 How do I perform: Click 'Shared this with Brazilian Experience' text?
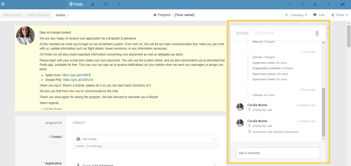(x=275, y=132)
